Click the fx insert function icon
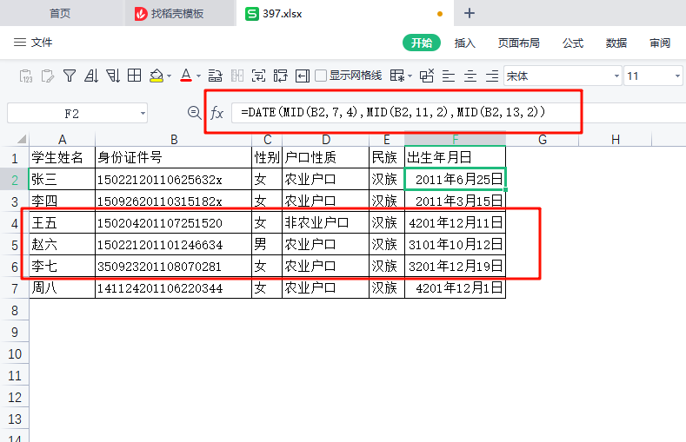 [217, 113]
